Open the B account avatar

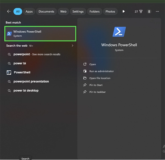click(x=149, y=11)
